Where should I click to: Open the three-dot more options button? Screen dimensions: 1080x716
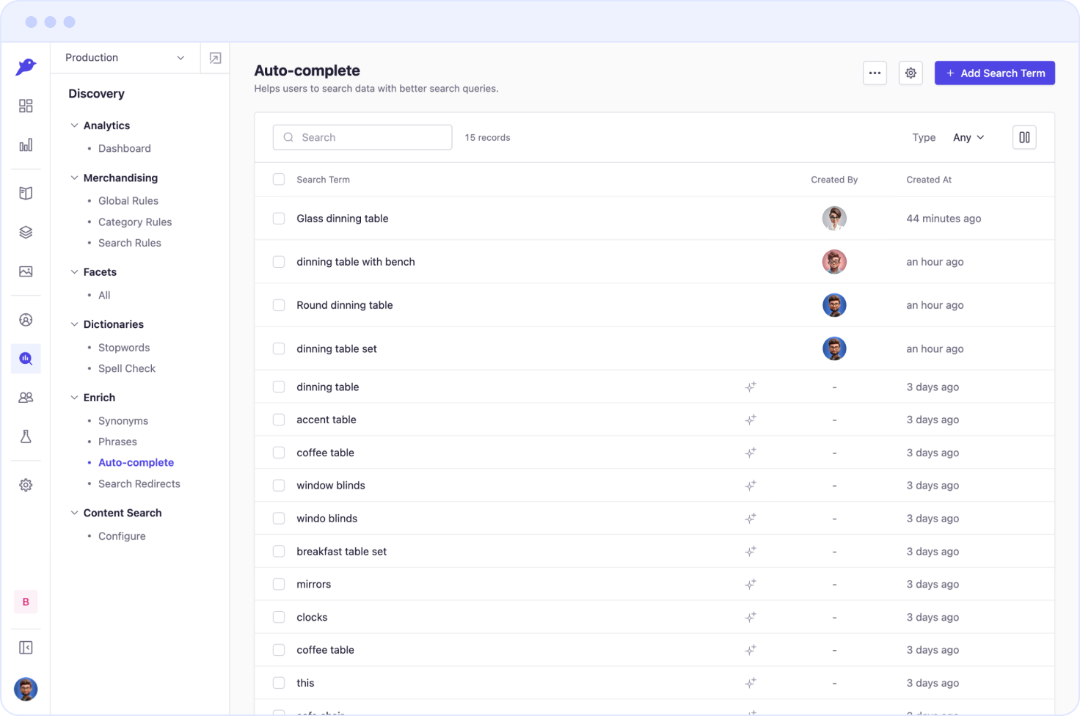tap(875, 73)
